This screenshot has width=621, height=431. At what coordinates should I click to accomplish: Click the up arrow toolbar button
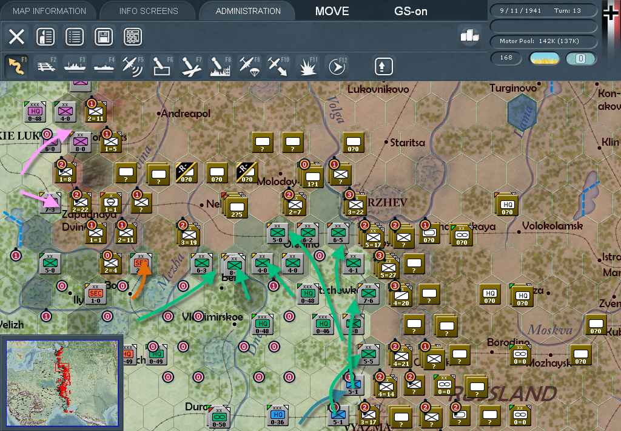point(384,66)
